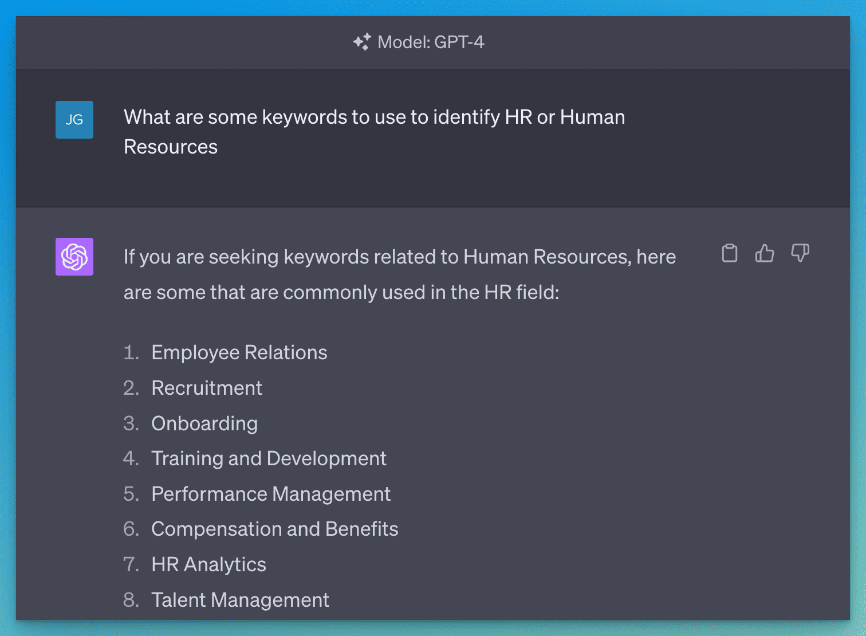Click the purple ChatGPT logo avatar
The height and width of the screenshot is (636, 866).
tap(74, 257)
